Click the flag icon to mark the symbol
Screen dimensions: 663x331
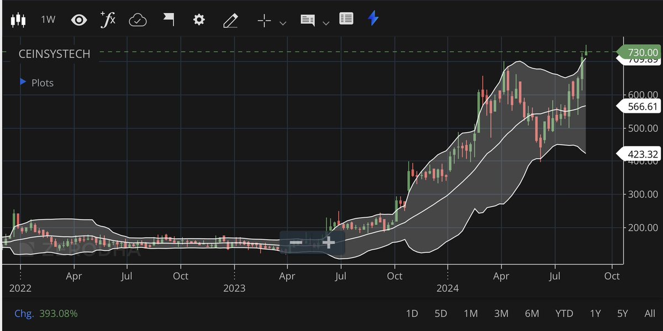pos(168,19)
